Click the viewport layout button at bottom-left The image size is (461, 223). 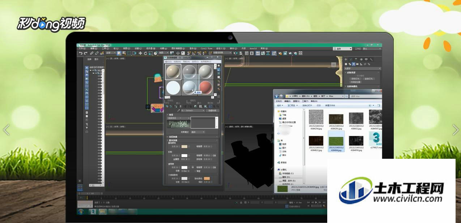[x=80, y=187]
